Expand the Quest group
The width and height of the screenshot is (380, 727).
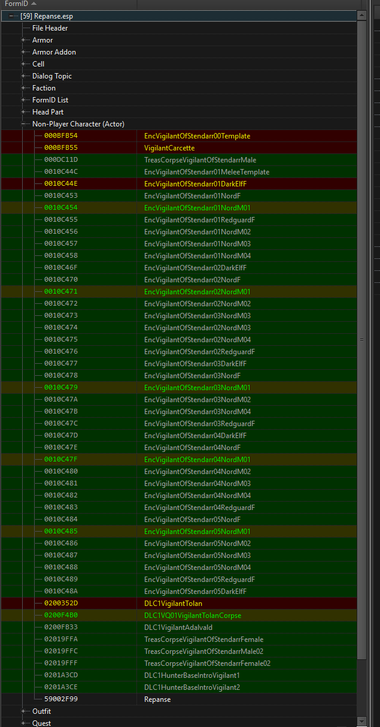click(25, 723)
